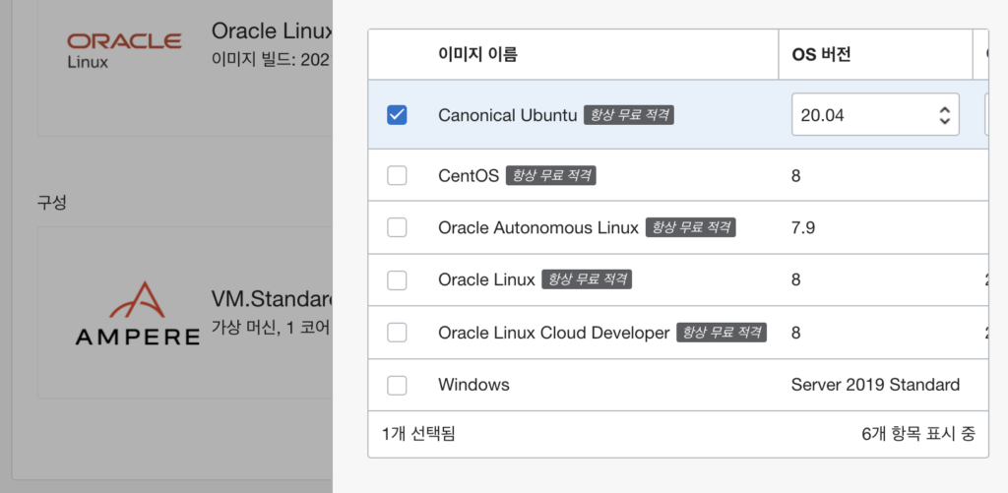Open the 20.04 OS version dropdown
Viewport: 1008px width, 493px height.
point(875,114)
